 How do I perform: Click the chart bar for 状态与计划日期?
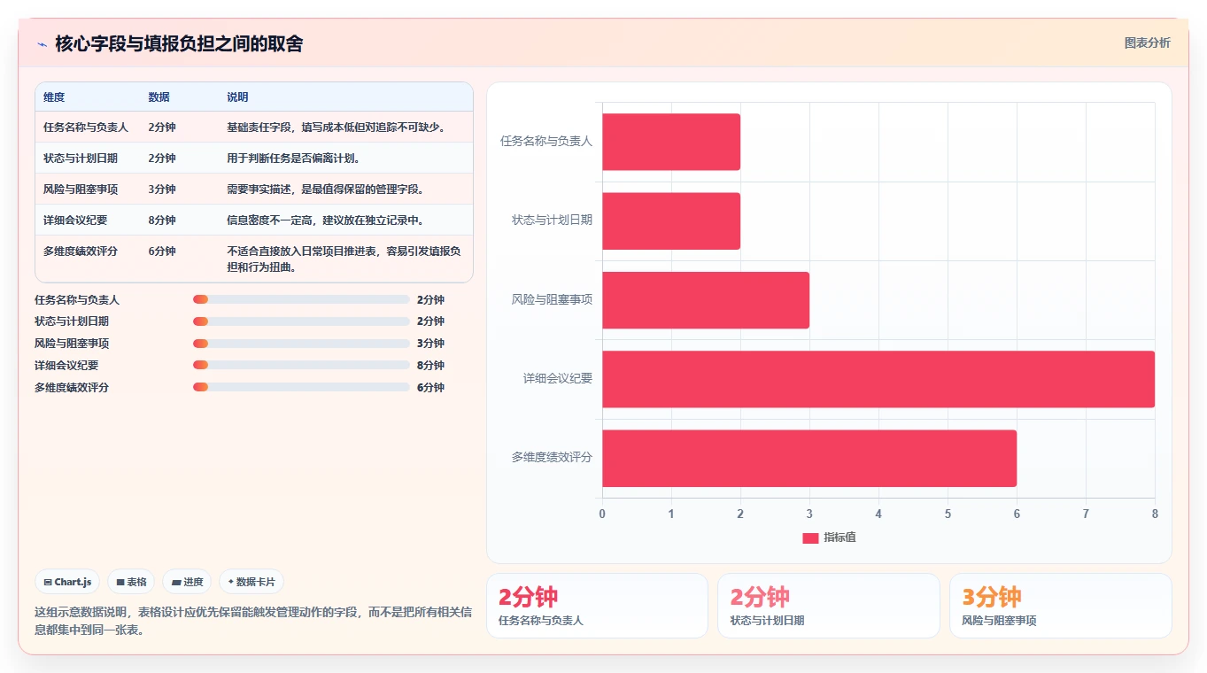[671, 220]
